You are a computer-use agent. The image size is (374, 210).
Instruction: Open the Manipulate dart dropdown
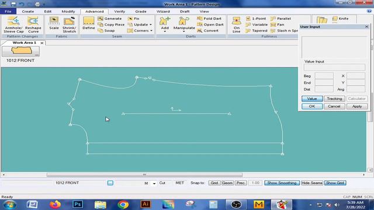[184, 32]
